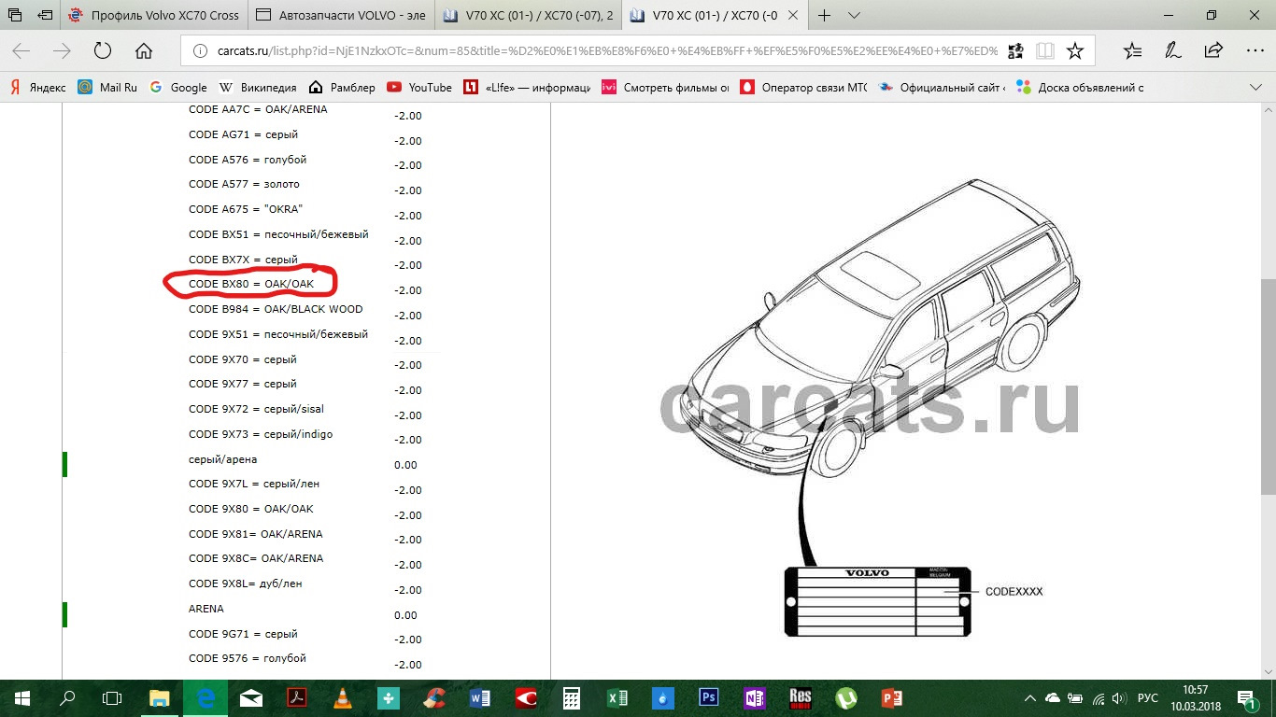Show hidden system tray icons
The height and width of the screenshot is (717, 1276).
coord(1029,698)
